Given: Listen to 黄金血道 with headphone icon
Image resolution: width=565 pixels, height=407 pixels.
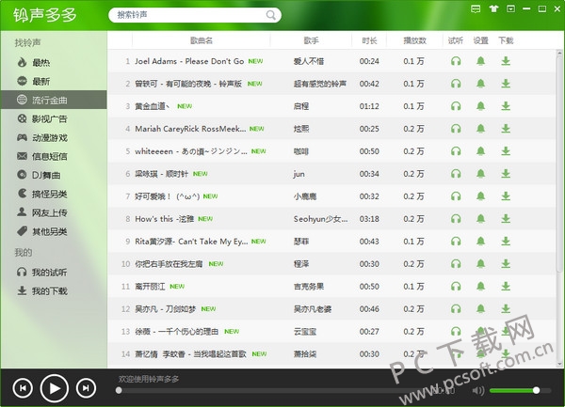Looking at the screenshot, I should coord(456,106).
